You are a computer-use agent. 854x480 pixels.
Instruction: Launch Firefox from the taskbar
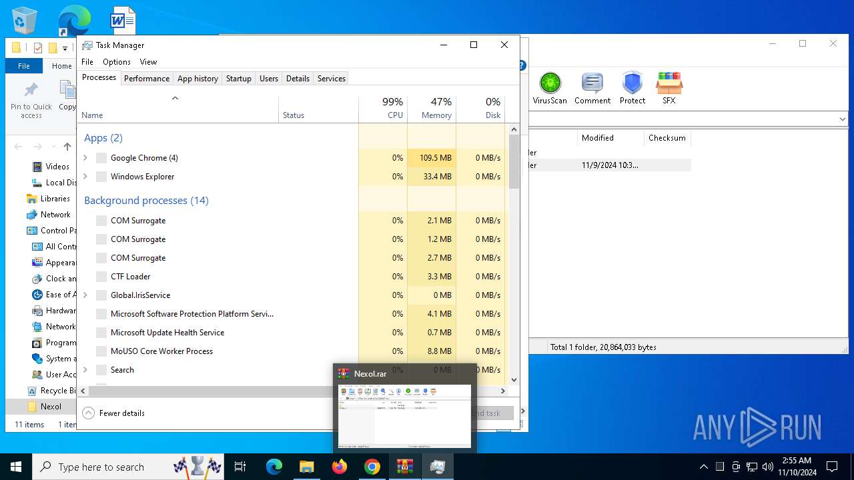[x=340, y=467]
